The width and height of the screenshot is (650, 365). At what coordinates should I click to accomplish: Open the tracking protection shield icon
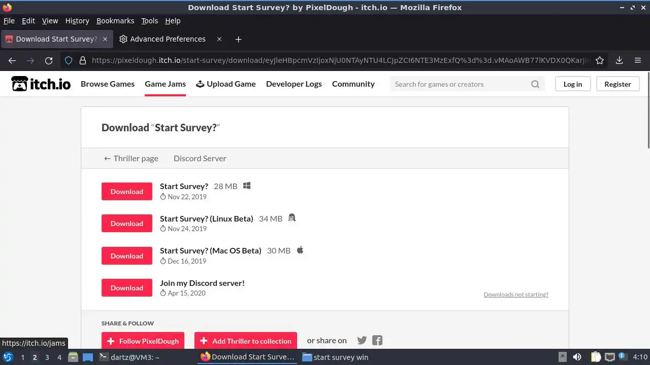click(69, 60)
